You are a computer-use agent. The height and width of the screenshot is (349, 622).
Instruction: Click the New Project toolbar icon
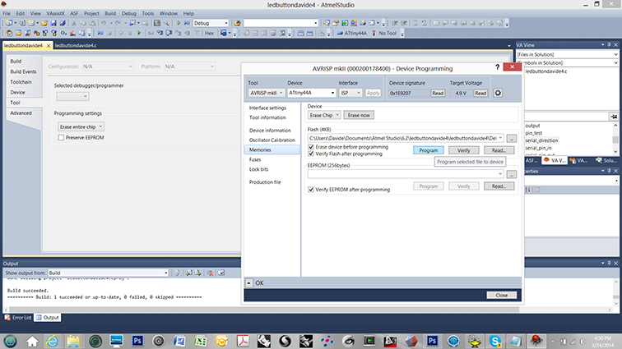(9, 23)
